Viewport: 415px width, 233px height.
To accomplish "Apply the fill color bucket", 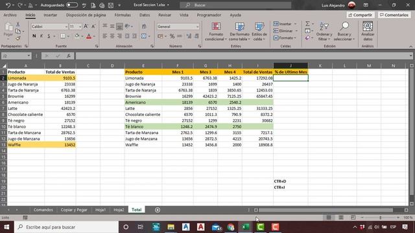I will (77, 36).
